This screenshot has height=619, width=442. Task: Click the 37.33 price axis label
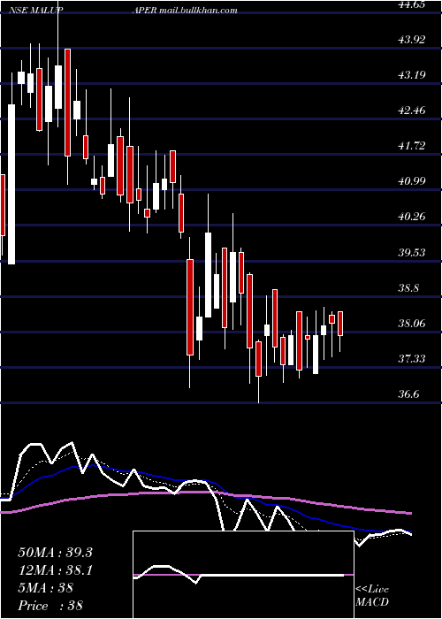(413, 359)
